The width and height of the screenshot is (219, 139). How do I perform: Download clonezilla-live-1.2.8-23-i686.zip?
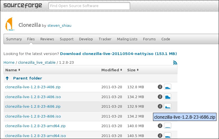(x=33, y=107)
